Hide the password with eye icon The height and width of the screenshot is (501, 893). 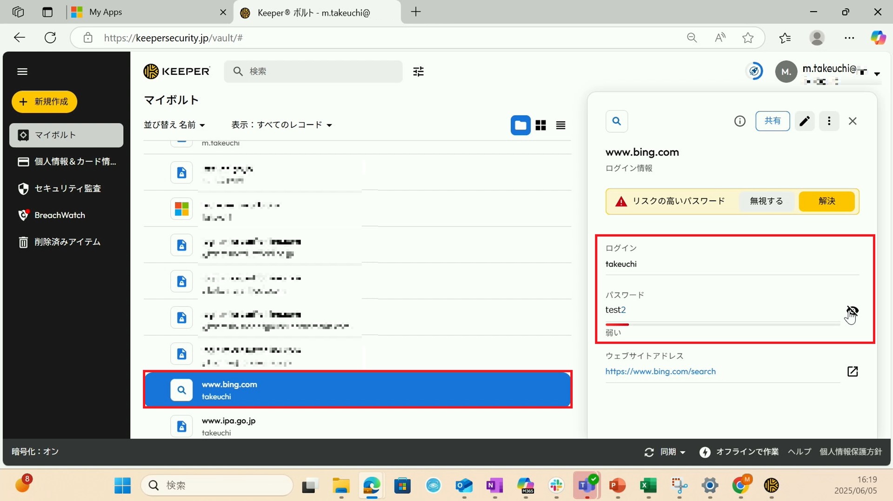(x=852, y=311)
